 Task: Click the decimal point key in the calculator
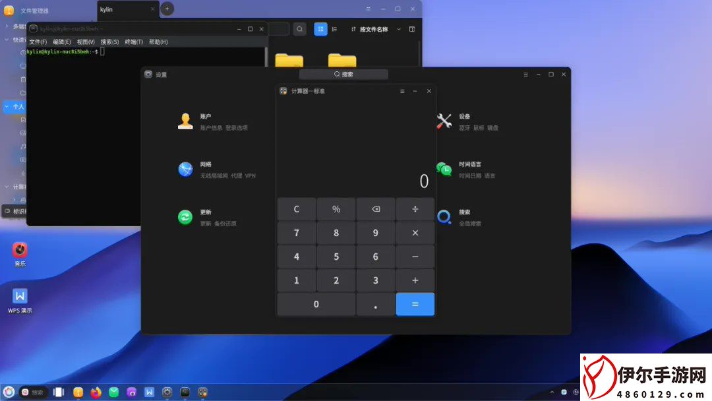coord(376,304)
